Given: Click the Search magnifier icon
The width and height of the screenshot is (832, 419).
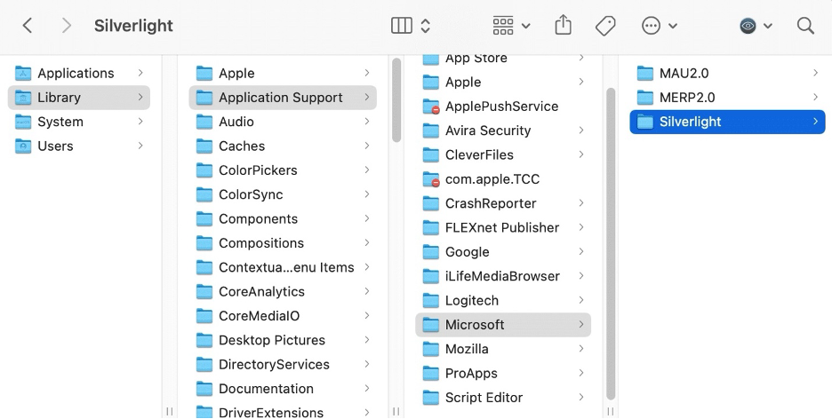Looking at the screenshot, I should coord(805,26).
